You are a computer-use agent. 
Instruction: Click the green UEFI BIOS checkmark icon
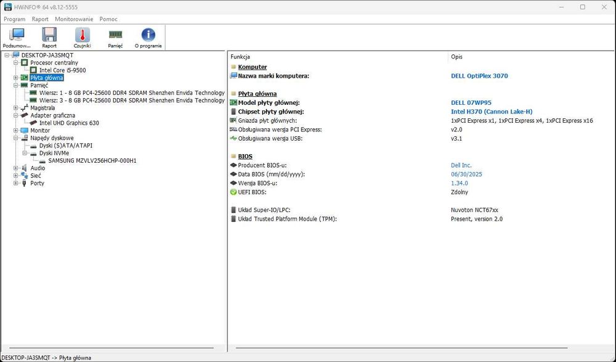(233, 192)
